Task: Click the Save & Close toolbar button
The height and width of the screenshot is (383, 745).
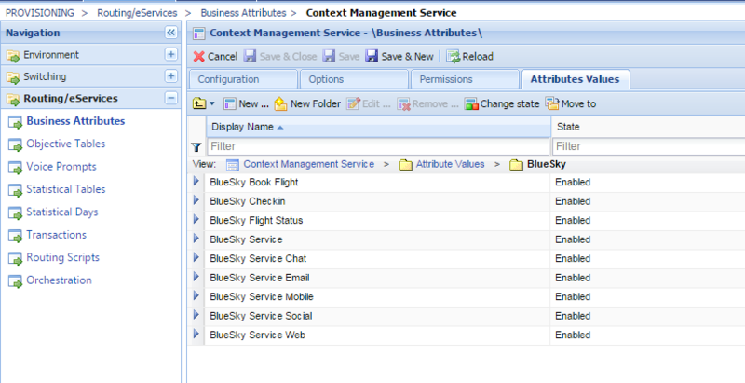Action: point(280,57)
